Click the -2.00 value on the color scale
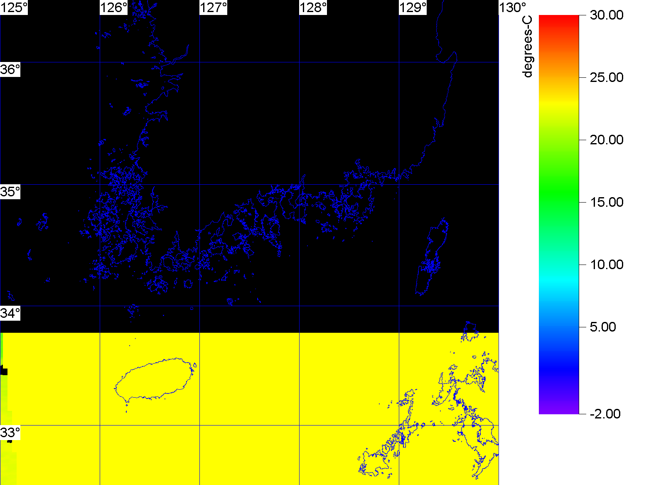This screenshot has height=485, width=661. tap(605, 414)
